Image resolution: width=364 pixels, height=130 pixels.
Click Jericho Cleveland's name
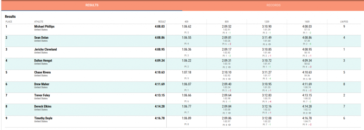(x=45, y=49)
